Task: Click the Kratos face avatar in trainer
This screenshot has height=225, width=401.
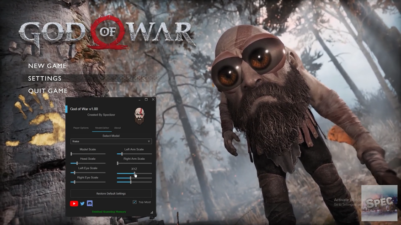Action: point(139,116)
